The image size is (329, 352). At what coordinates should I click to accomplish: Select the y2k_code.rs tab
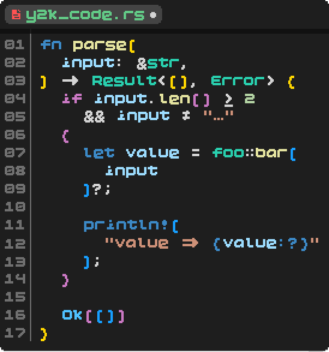point(83,14)
